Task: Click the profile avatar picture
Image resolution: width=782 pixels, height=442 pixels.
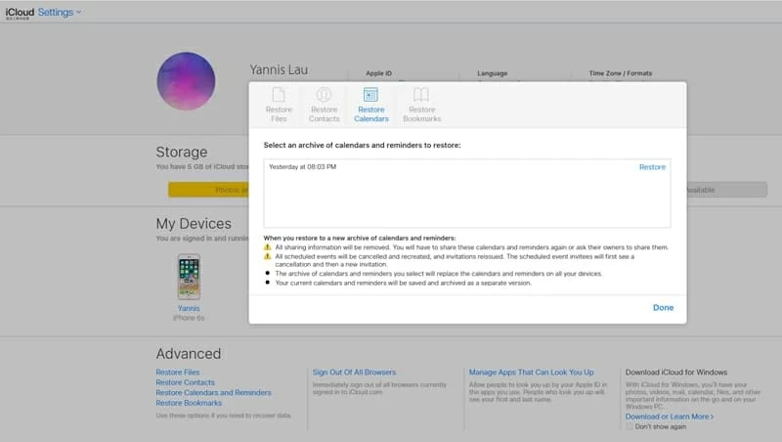Action: point(186,82)
